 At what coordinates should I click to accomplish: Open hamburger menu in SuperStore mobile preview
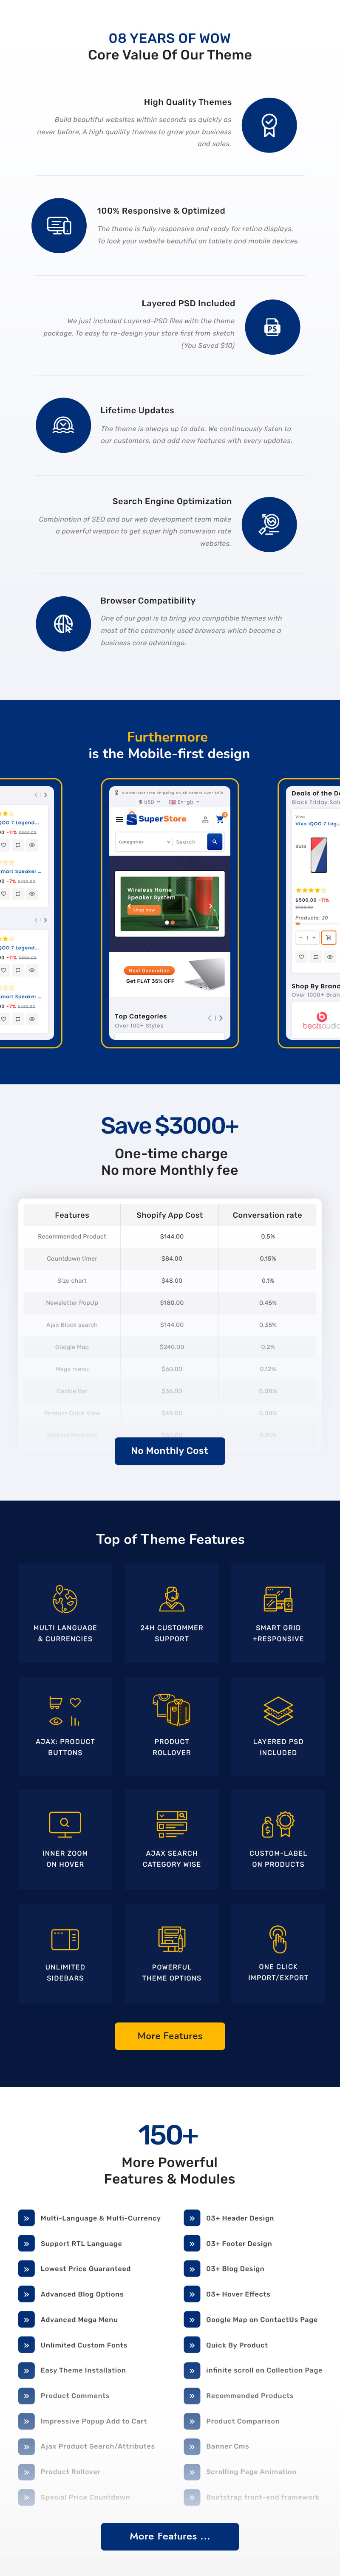coord(119,819)
